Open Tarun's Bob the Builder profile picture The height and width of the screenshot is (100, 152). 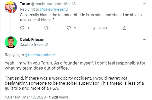pos(11,7)
